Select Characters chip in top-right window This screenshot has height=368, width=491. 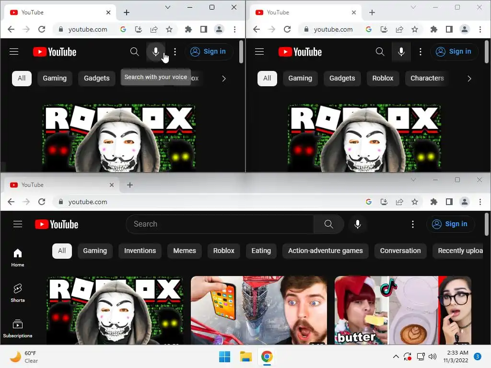tap(427, 78)
